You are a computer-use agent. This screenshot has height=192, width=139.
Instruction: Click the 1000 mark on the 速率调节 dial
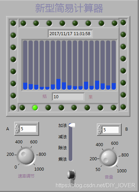39,169
